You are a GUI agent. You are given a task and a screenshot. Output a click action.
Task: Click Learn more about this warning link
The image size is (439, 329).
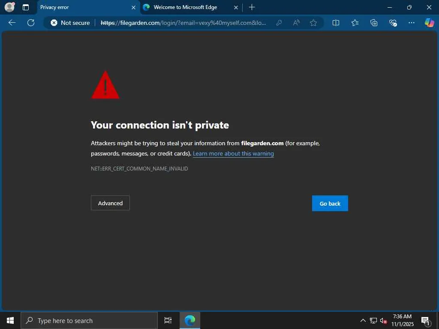(233, 154)
